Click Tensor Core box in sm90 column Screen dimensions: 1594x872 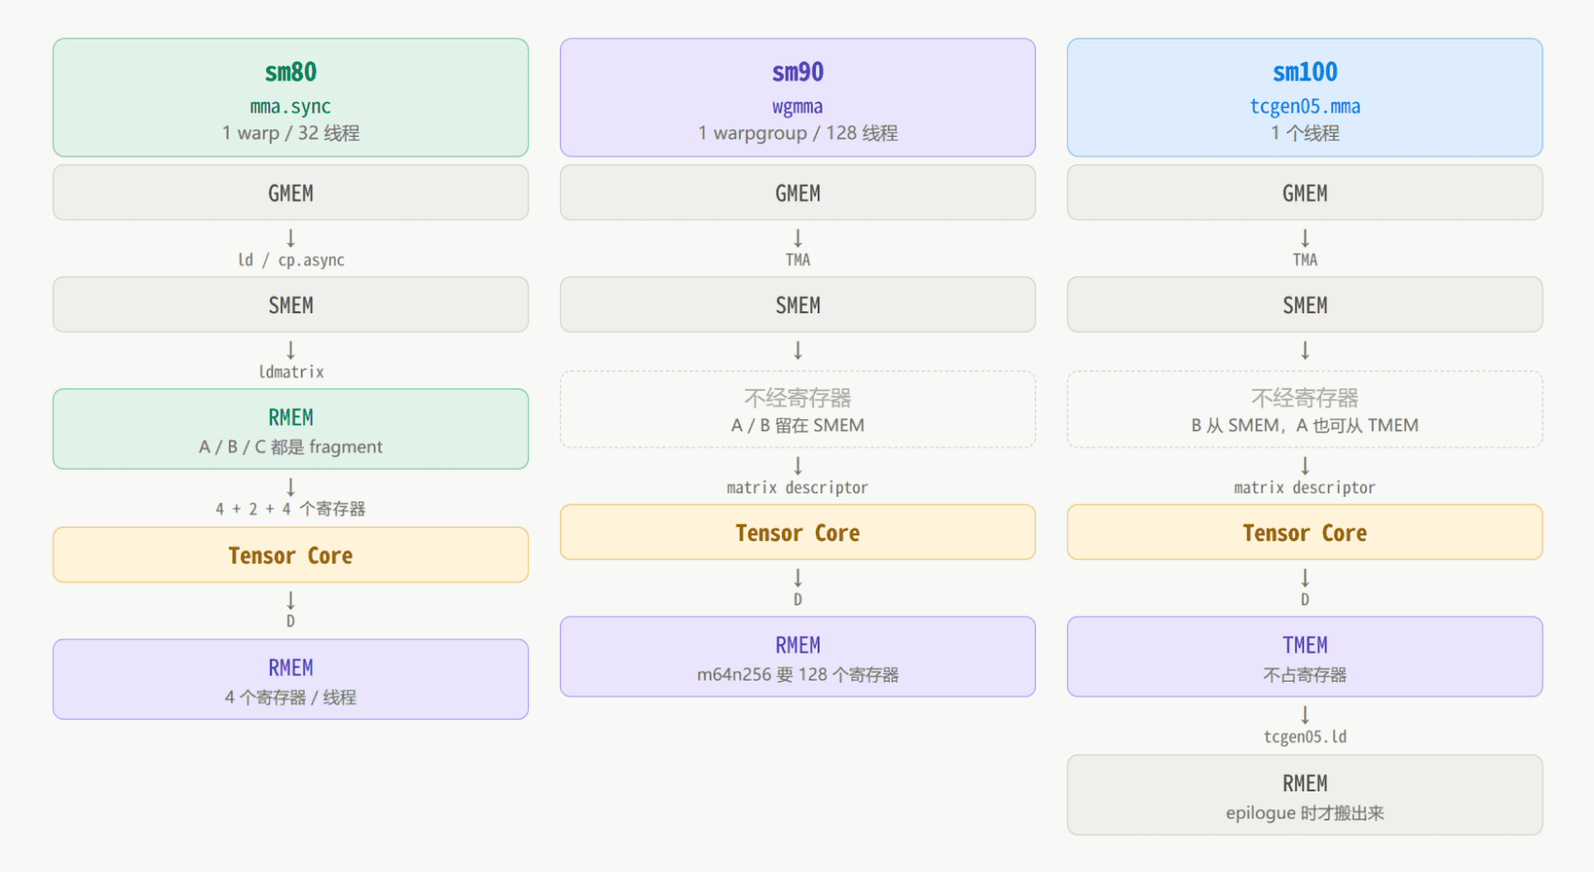tap(798, 533)
